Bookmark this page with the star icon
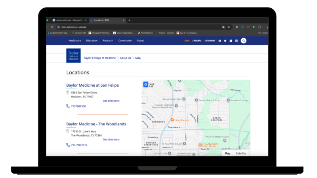Viewport: 317px width, 178px height. 229,27
